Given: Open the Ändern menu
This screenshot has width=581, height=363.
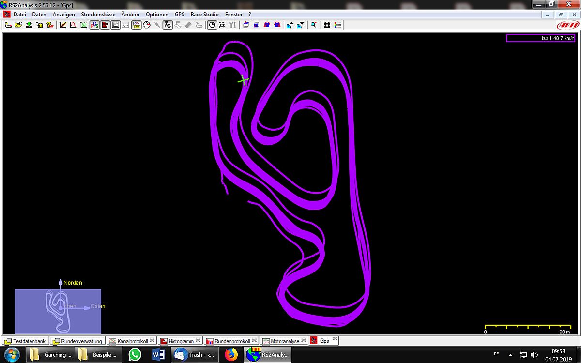Looking at the screenshot, I should pyautogui.click(x=131, y=15).
